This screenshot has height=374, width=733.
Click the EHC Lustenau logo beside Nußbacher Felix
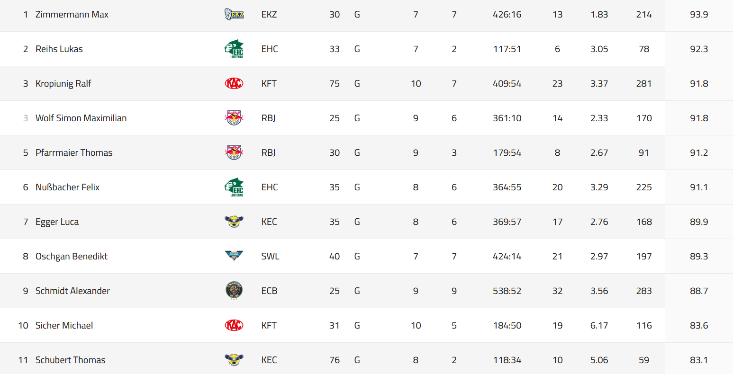pyautogui.click(x=234, y=187)
